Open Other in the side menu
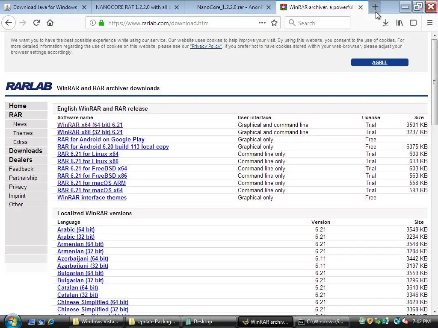 click(x=16, y=205)
